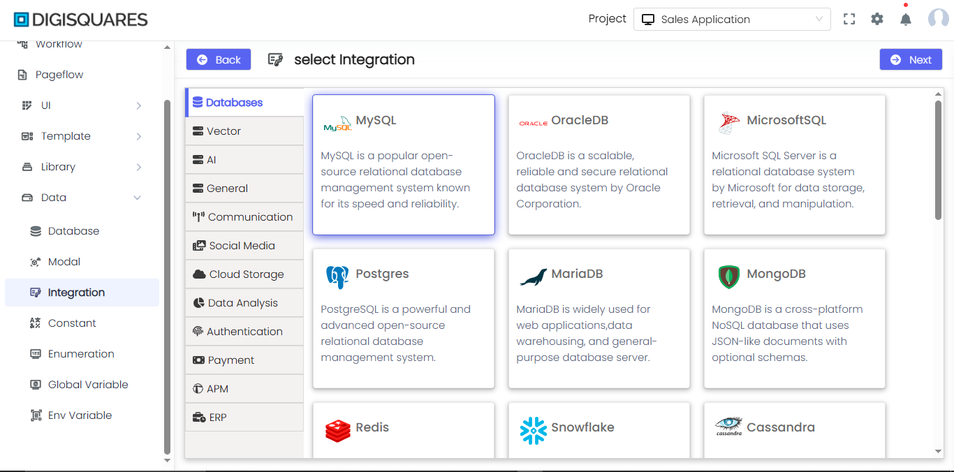The height and width of the screenshot is (472, 954).
Task: Select the General category tab
Action: tap(244, 189)
